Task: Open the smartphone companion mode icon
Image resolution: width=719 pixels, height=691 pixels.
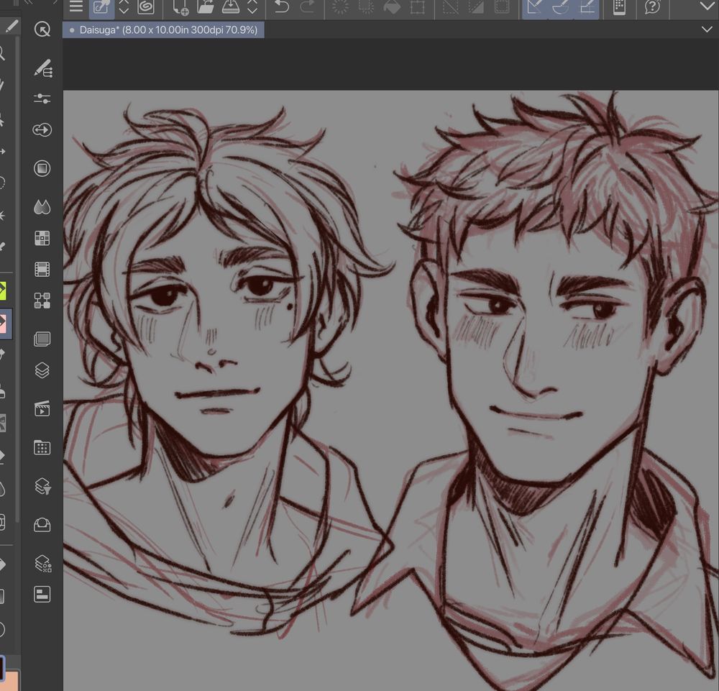Action: pyautogui.click(x=620, y=7)
